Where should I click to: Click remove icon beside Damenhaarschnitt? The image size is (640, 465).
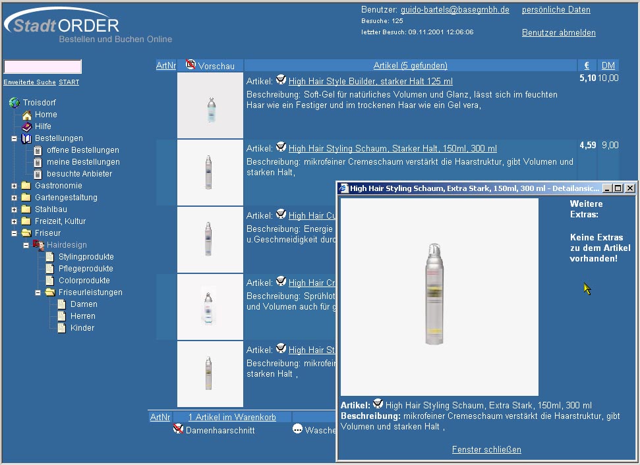click(178, 429)
